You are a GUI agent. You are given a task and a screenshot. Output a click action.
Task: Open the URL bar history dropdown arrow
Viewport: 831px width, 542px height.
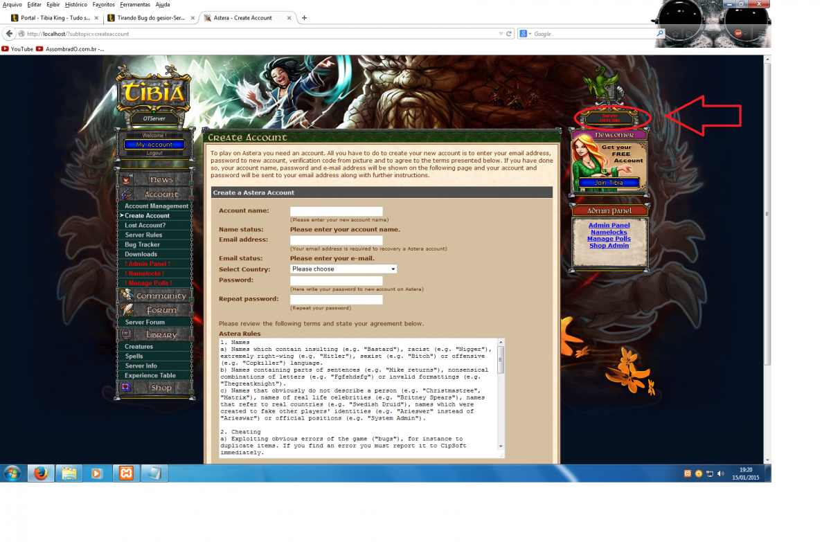point(501,33)
